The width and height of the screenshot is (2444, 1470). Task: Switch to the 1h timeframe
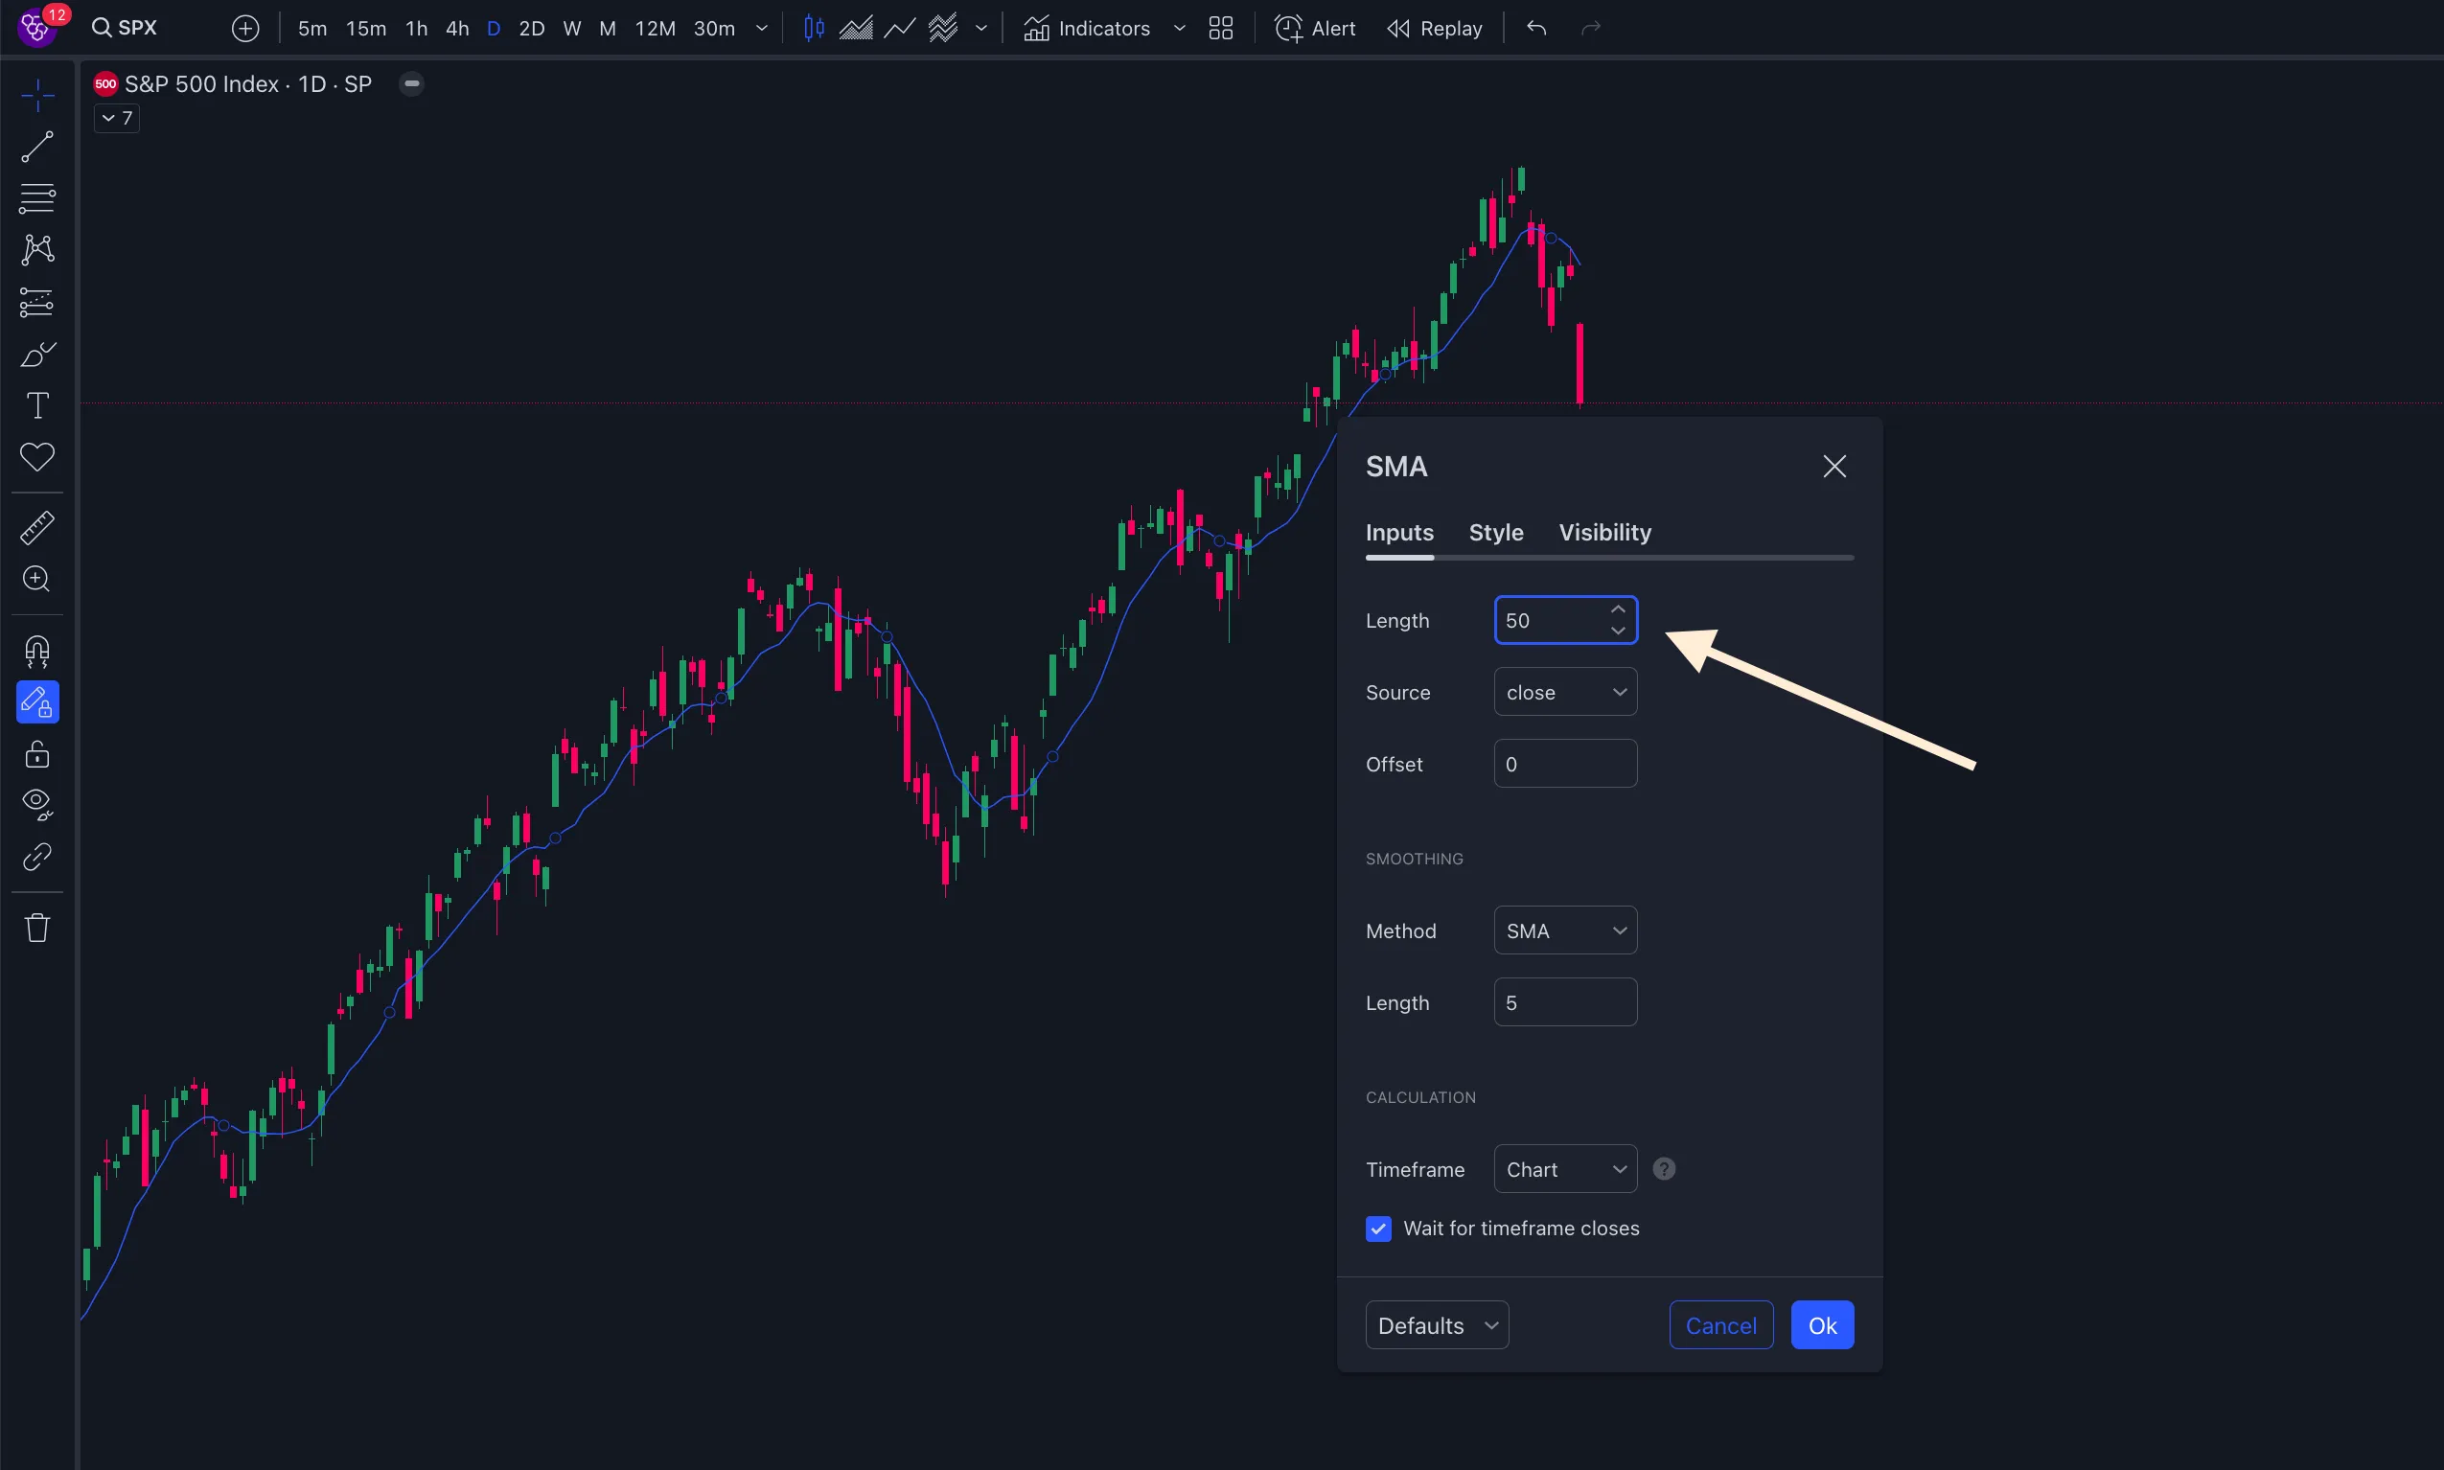click(x=416, y=29)
